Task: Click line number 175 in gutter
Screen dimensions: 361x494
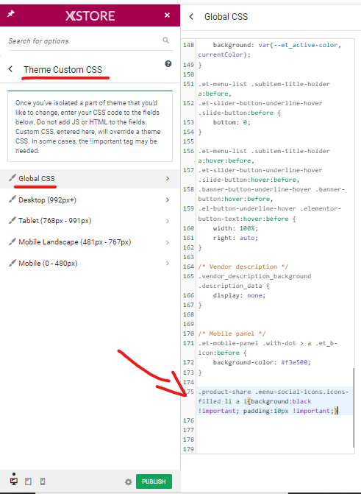Action: (x=189, y=392)
